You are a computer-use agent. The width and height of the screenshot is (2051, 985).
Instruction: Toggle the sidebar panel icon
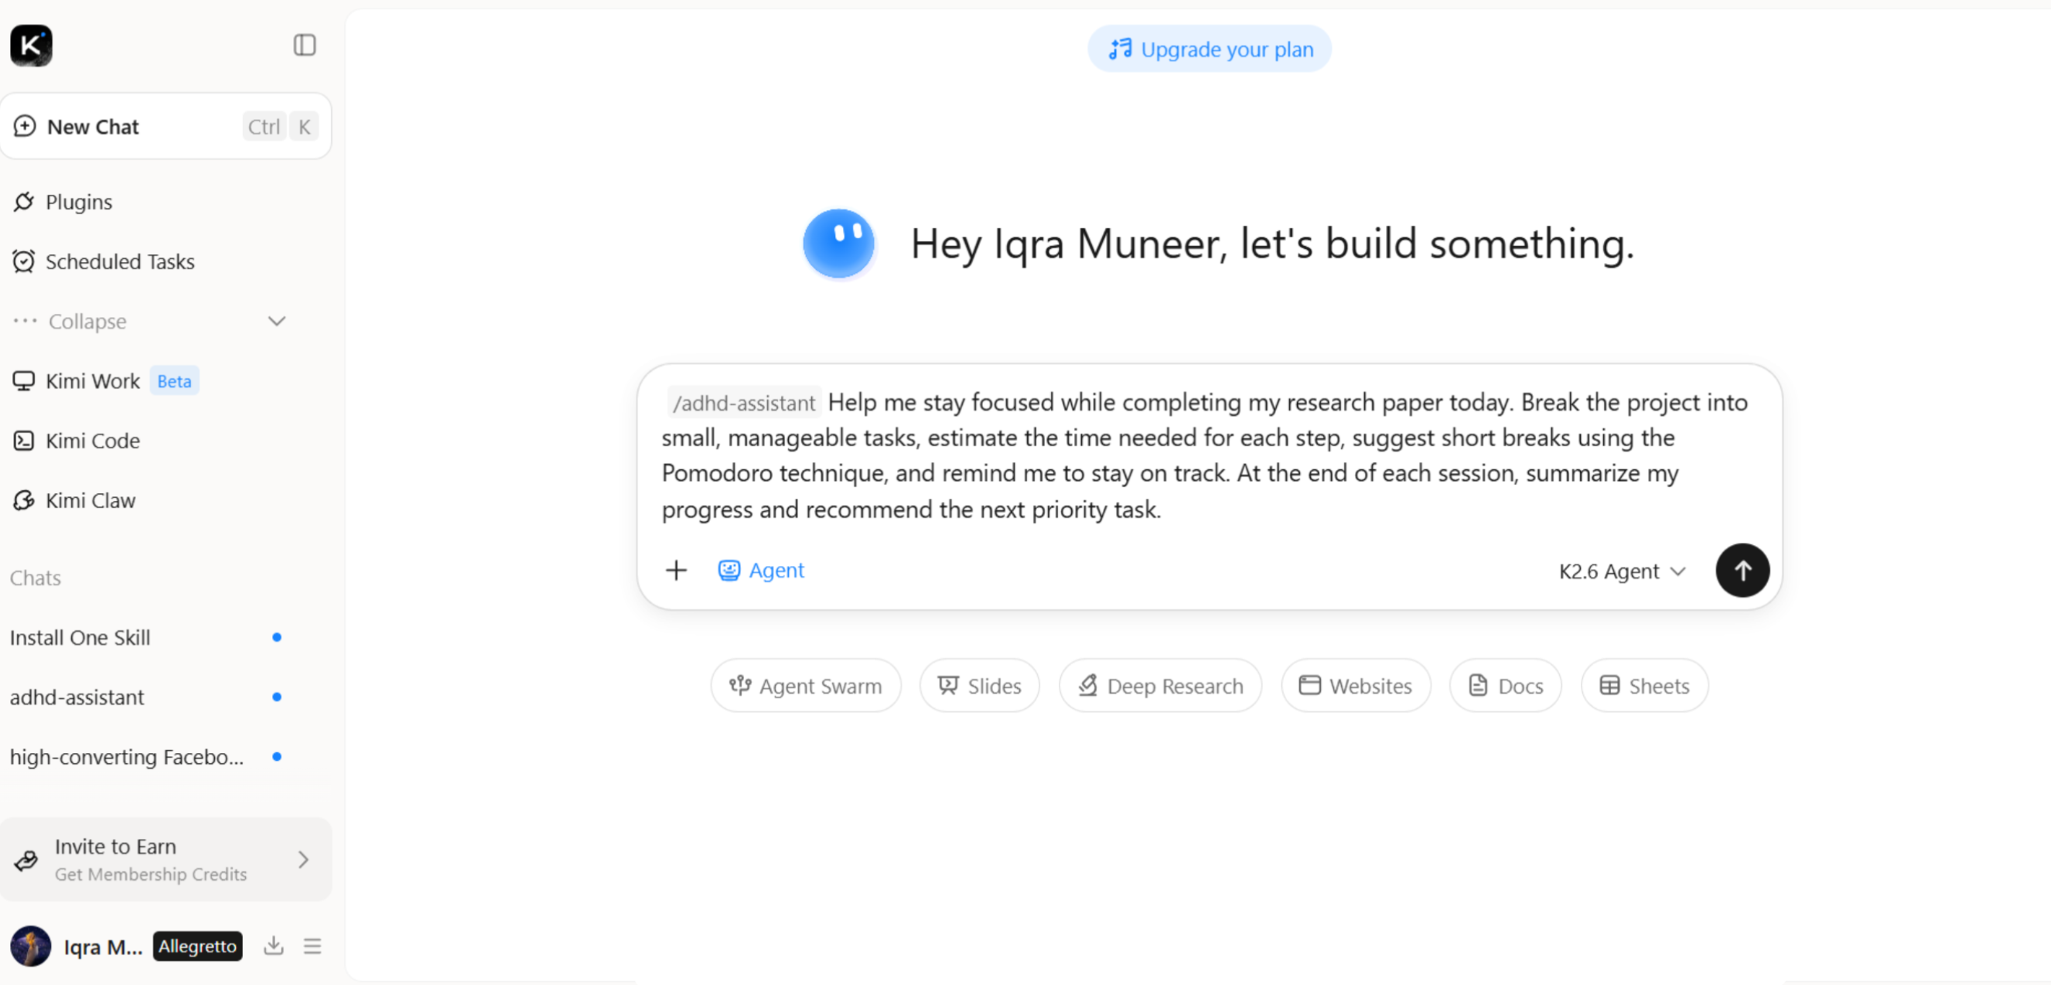(304, 46)
